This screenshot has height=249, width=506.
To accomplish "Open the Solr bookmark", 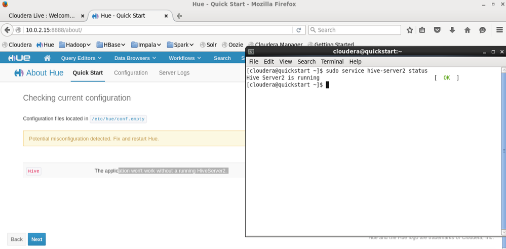I will (208, 45).
